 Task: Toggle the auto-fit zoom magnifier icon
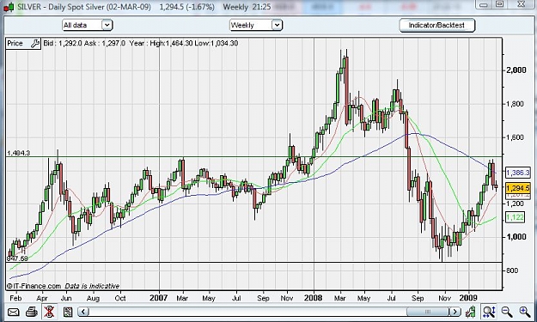[x=489, y=312]
